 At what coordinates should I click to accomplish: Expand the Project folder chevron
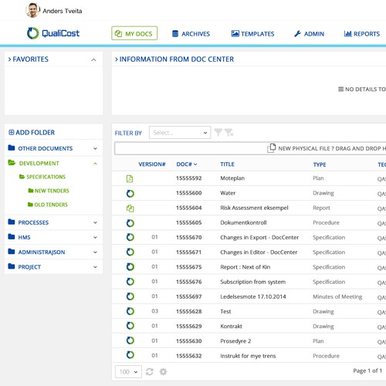point(95,267)
